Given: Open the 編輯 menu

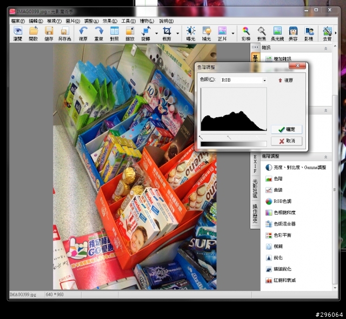Looking at the screenshot, I should tap(36, 21).
